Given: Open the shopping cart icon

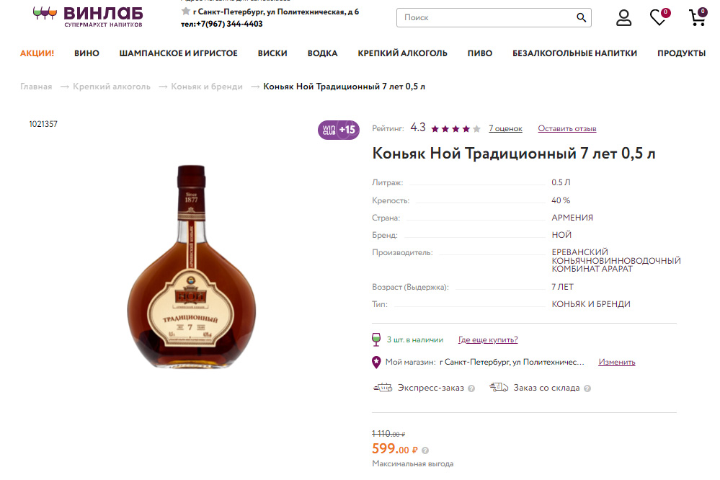Looking at the screenshot, I should click(x=697, y=18).
